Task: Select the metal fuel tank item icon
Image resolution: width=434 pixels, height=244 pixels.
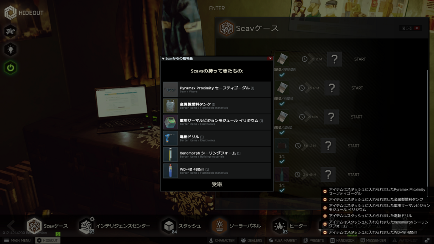Action: 170,106
